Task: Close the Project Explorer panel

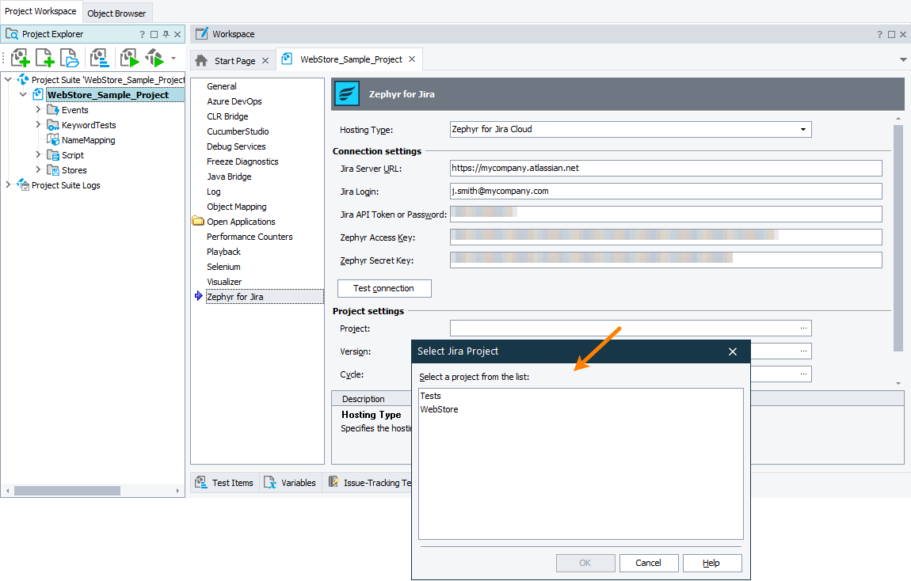Action: pos(177,34)
